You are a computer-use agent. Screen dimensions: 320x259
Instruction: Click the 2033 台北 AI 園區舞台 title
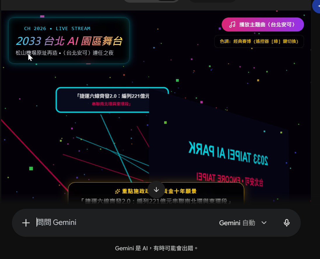pyautogui.click(x=69, y=41)
